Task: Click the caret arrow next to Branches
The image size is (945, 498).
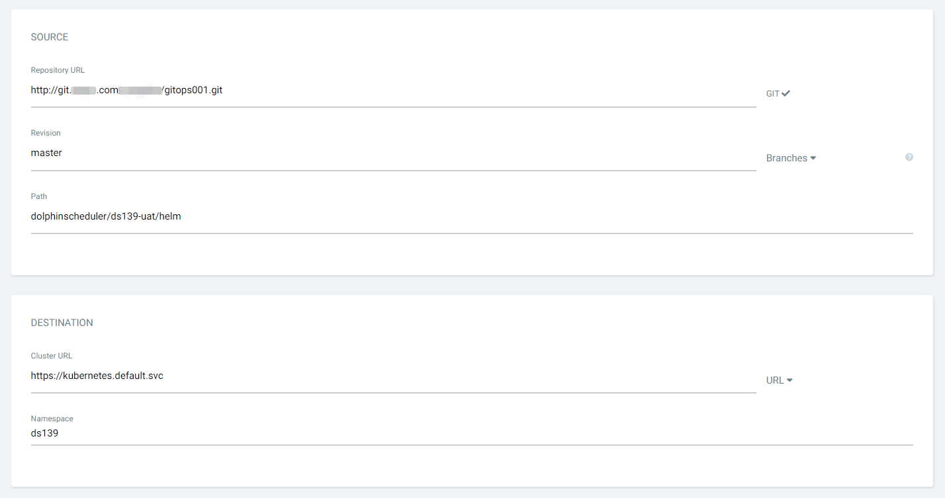Action: 813,158
